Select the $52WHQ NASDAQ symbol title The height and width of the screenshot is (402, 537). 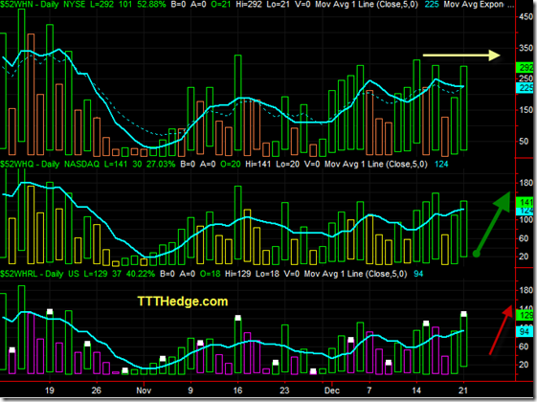point(50,164)
